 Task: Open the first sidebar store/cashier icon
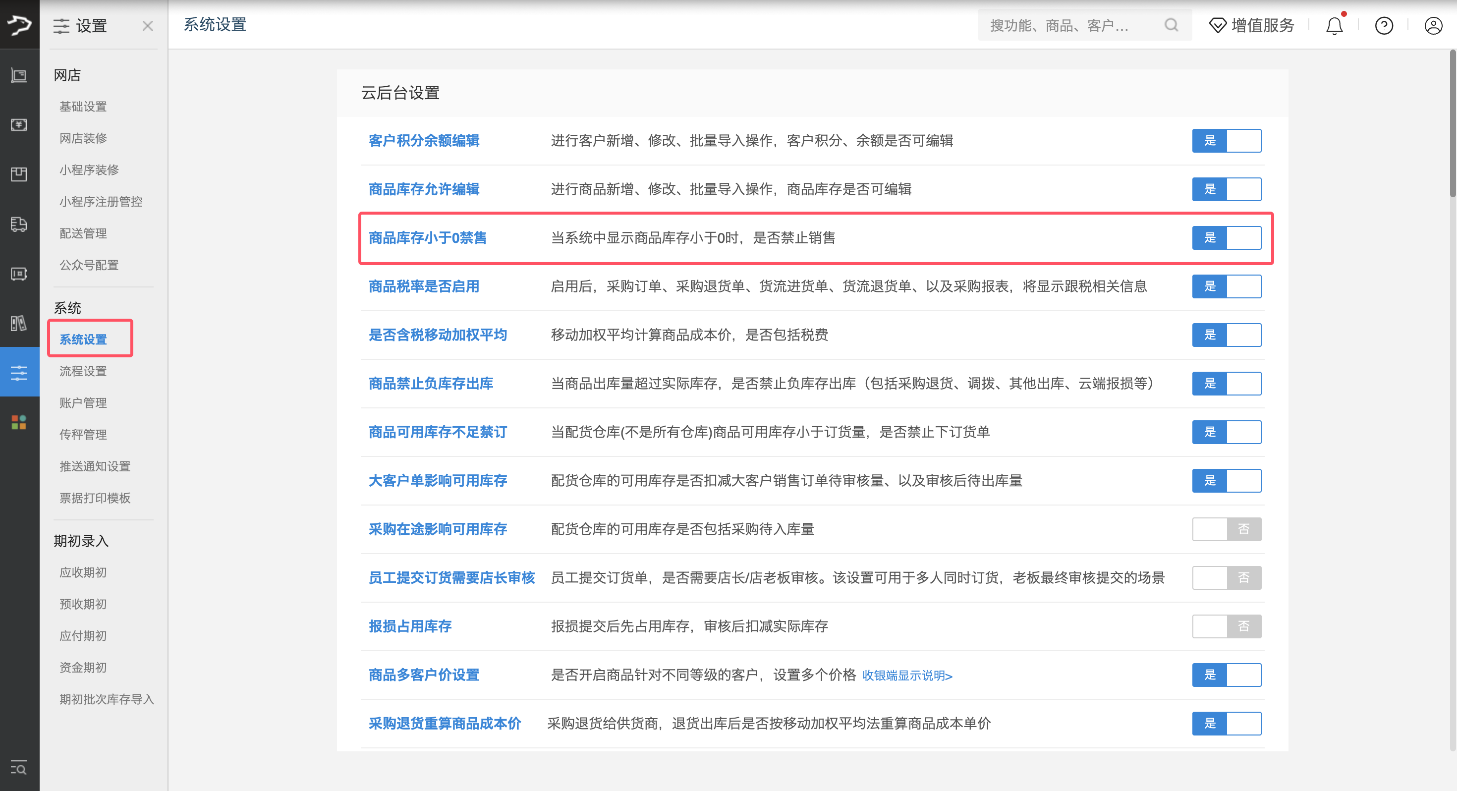(x=19, y=75)
